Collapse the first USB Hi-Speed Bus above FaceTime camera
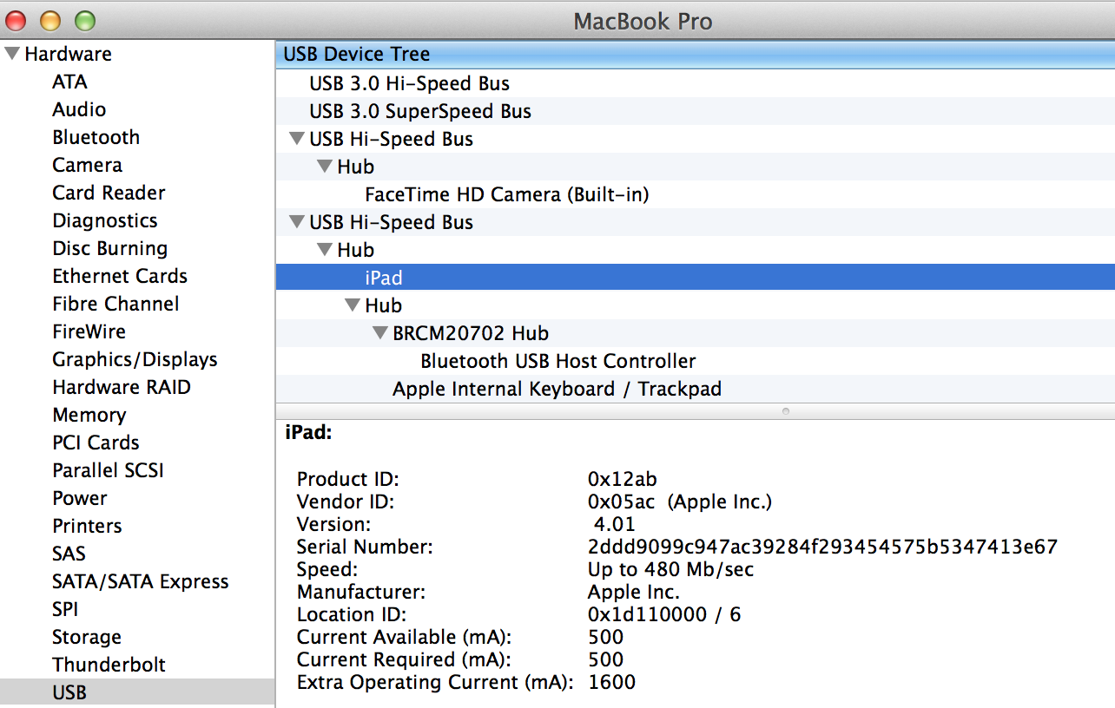 tap(297, 139)
